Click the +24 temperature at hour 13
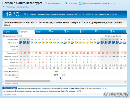Image resolution: width=130 pixels, height=98 pixels. (65, 53)
